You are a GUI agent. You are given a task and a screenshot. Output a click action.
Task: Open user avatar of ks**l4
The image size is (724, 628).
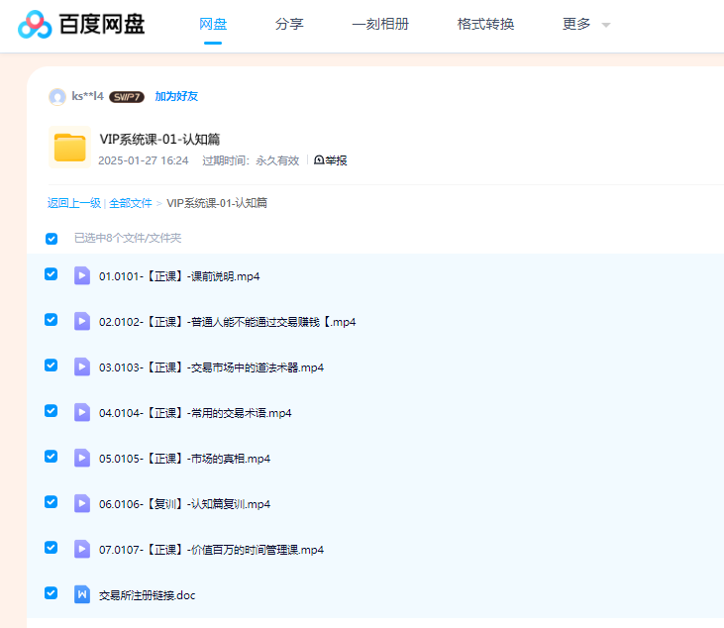pyautogui.click(x=57, y=97)
